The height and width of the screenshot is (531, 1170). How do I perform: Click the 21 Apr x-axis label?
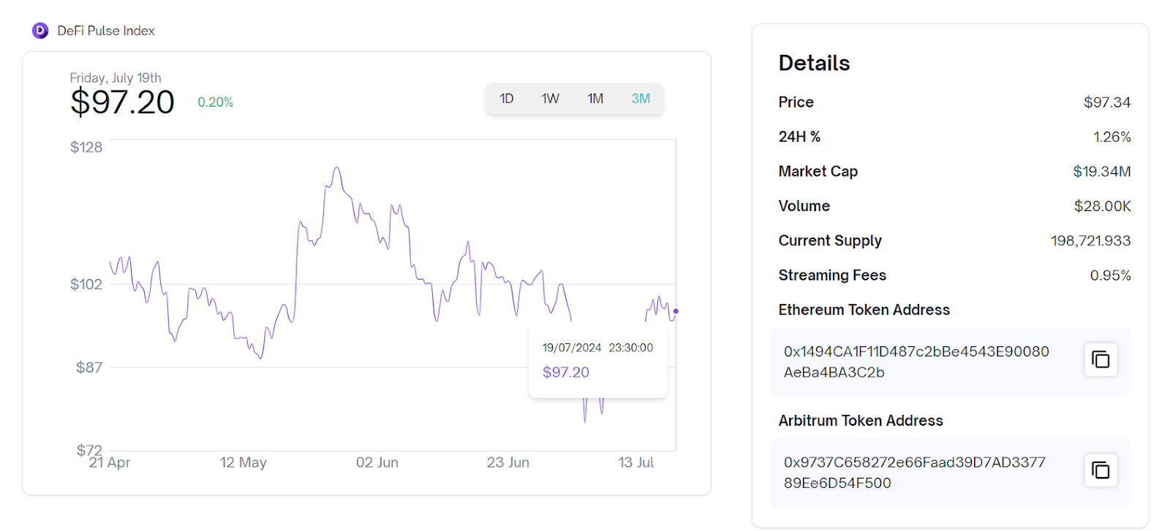pos(110,462)
